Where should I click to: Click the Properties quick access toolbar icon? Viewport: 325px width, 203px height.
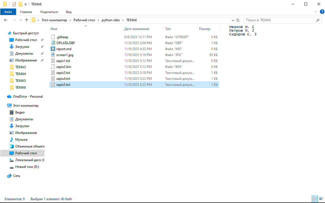14,4
